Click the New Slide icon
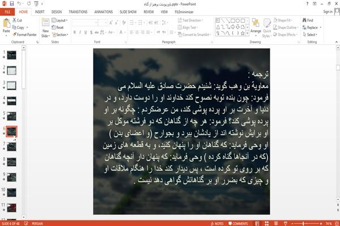Viewport: 340px width, 226px height. click(x=45, y=23)
